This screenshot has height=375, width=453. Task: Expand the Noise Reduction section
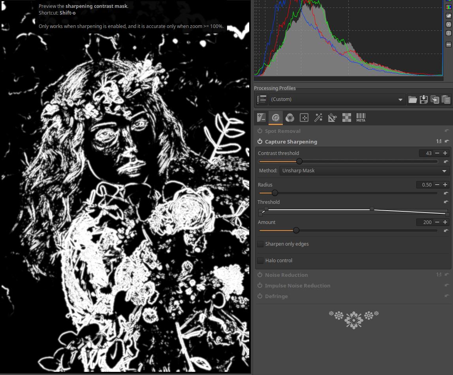point(286,275)
